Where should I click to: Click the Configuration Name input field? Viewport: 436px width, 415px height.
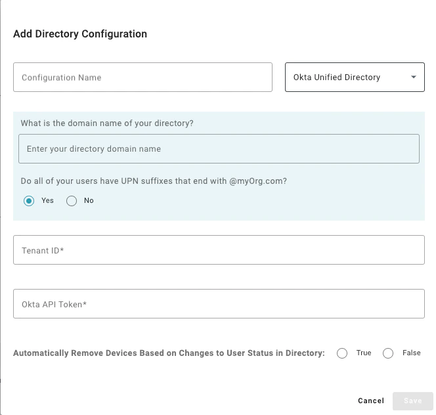coord(142,77)
